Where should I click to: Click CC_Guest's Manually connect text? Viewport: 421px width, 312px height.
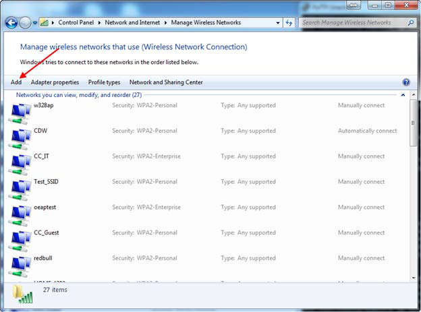(x=361, y=232)
